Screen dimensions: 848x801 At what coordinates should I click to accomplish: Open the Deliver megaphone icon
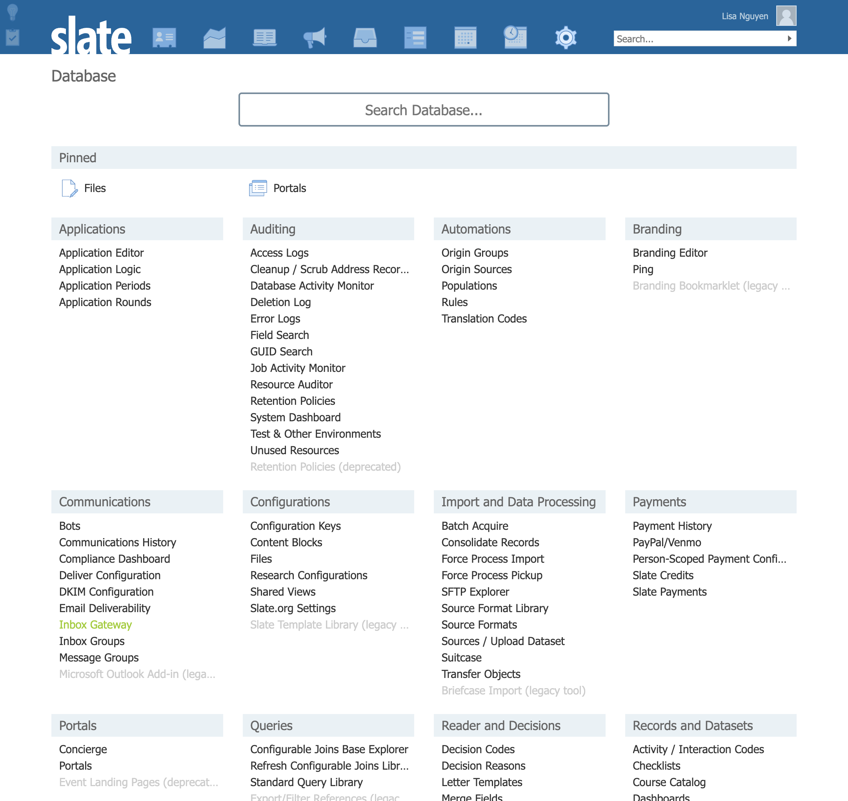[315, 38]
